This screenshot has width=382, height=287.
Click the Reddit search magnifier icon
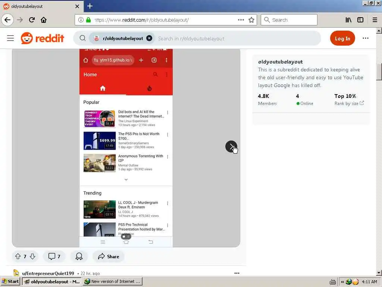[82, 38]
